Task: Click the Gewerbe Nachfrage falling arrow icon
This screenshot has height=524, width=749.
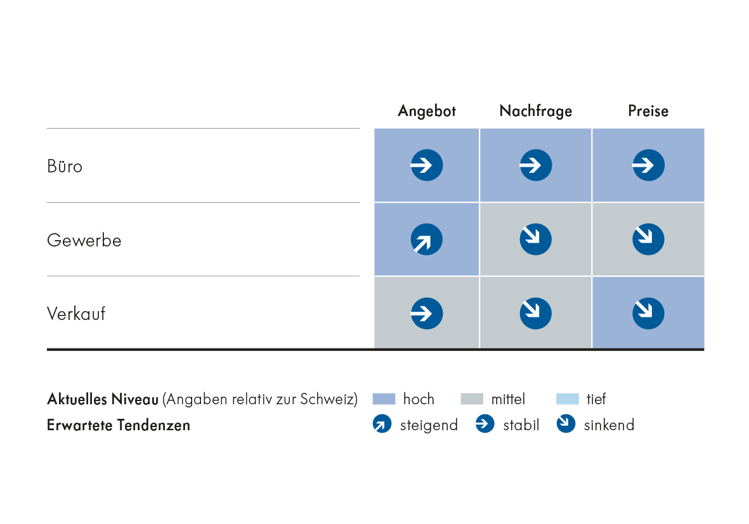Action: point(536,240)
